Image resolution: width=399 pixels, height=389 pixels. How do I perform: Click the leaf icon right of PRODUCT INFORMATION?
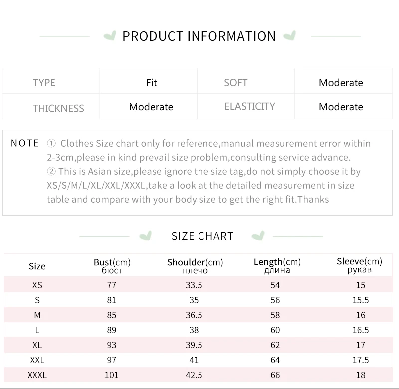pyautogui.click(x=289, y=36)
